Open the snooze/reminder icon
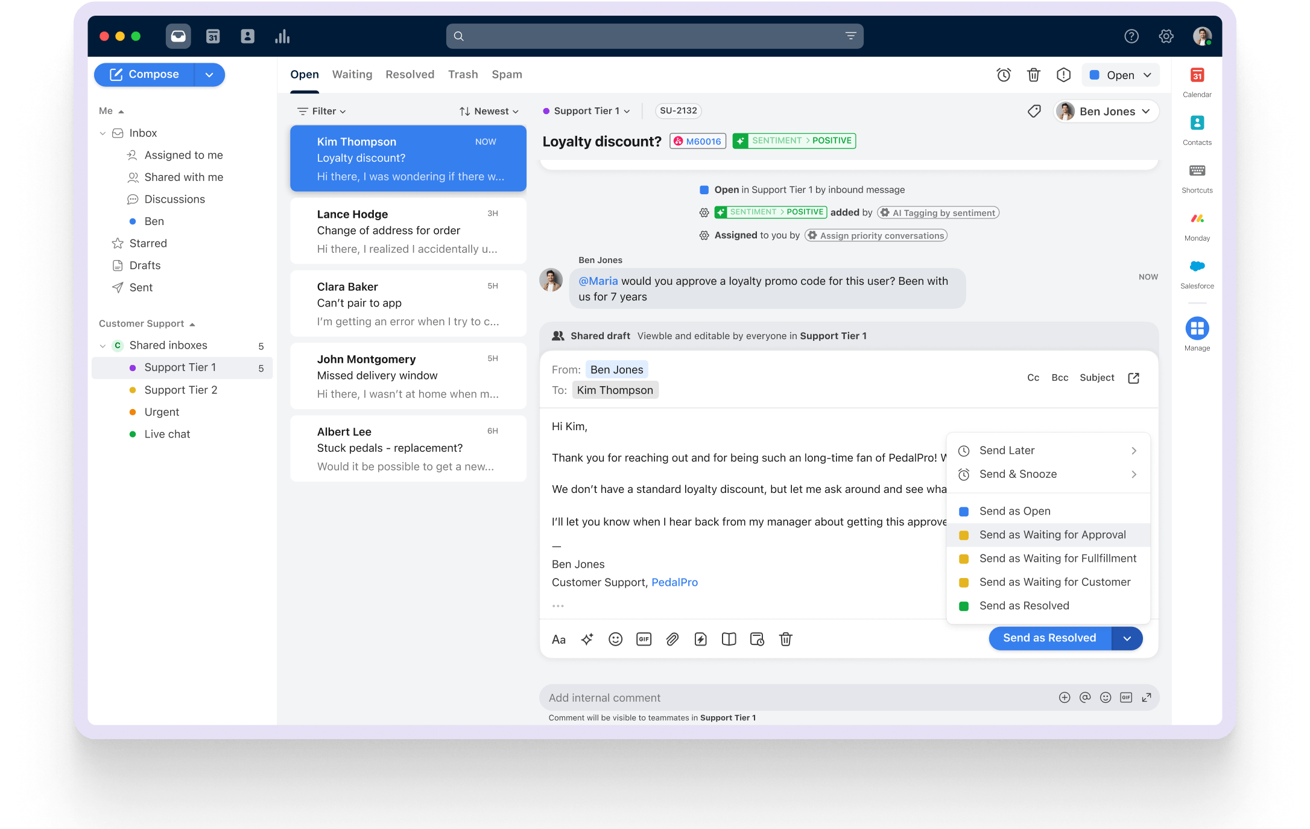1310x829 pixels. coord(1002,74)
